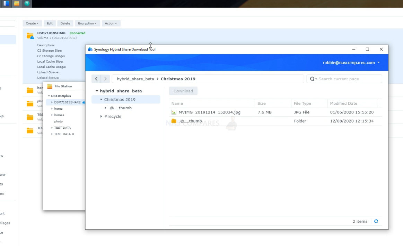Screen dimensions: 403x246
Task: Click the date 12/08/2020 12:15:34
Action: (352, 121)
